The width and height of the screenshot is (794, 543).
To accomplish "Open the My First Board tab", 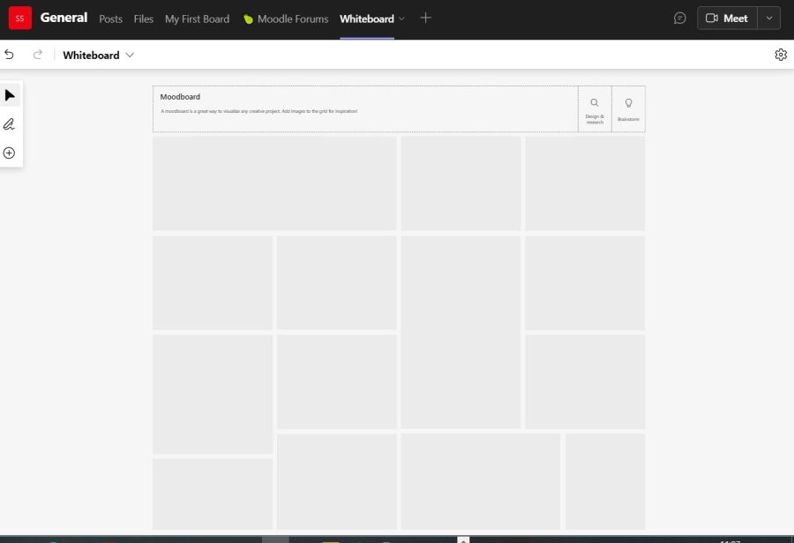I will 197,19.
